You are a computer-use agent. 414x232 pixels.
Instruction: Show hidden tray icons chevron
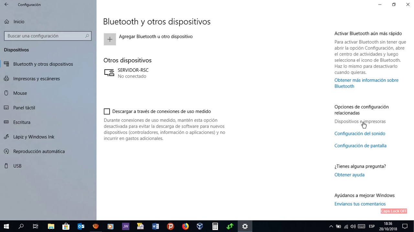331,226
